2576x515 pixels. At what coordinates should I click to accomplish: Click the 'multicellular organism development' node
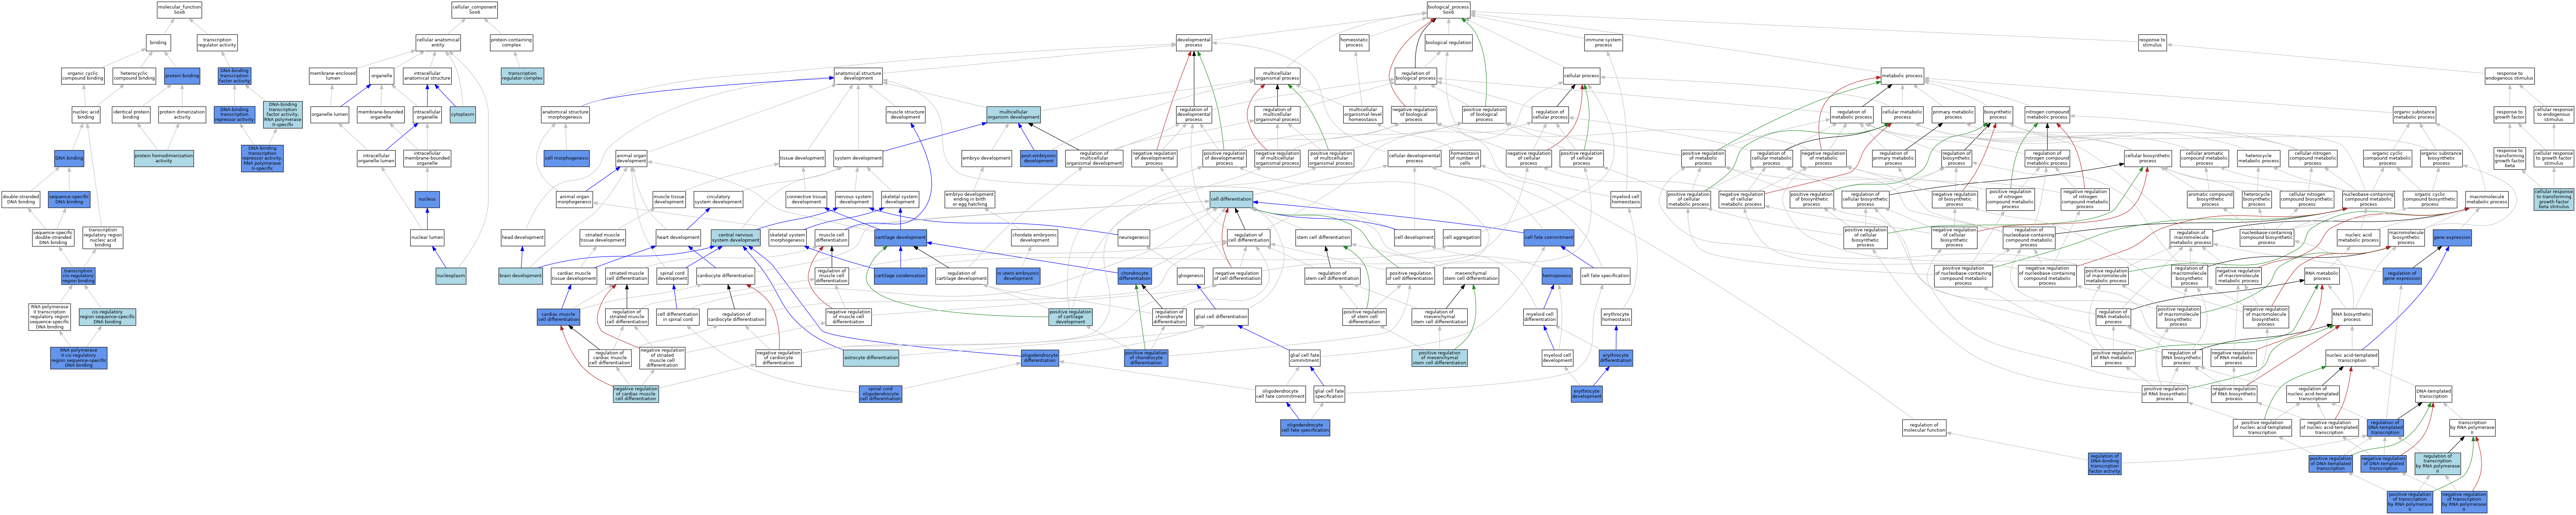click(1013, 116)
